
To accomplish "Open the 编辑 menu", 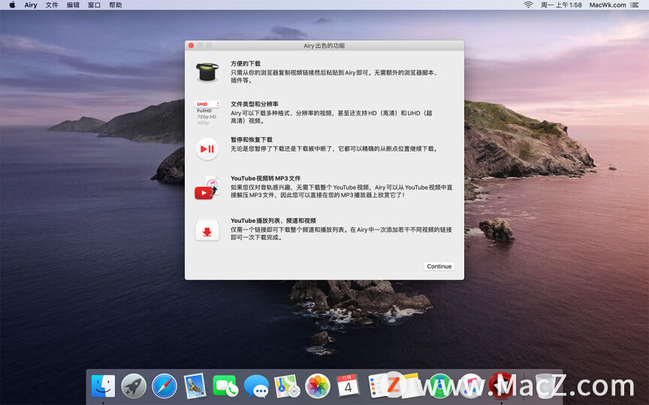I will point(73,5).
